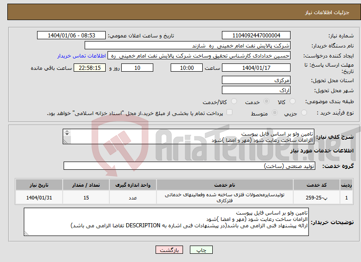The height and width of the screenshot is (262, 361).
Task: Click the resize handle of description textarea
Action: click(x=65, y=141)
